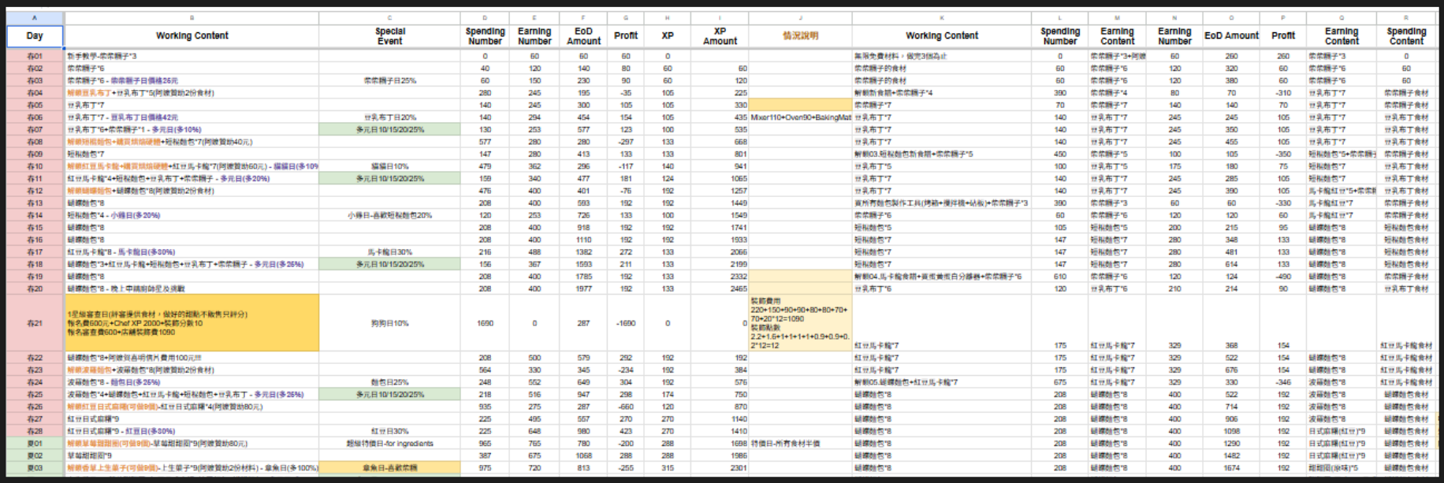Screen dimensions: 1444x483
Task: Select the EoD Amount header in column F
Action: pos(583,35)
